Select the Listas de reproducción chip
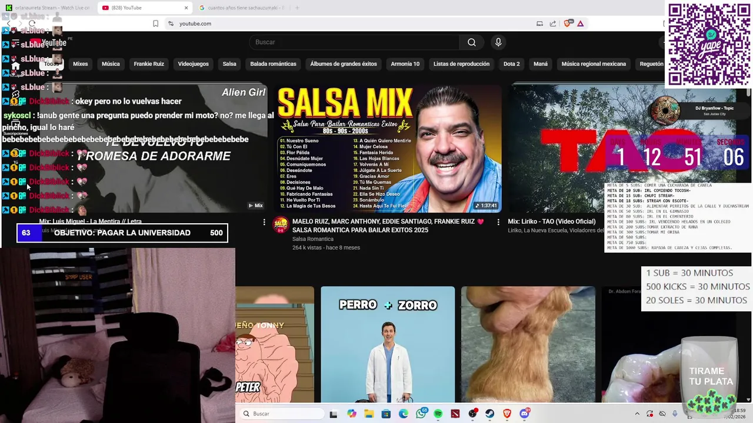Viewport: 753px width, 423px height. pos(461,64)
